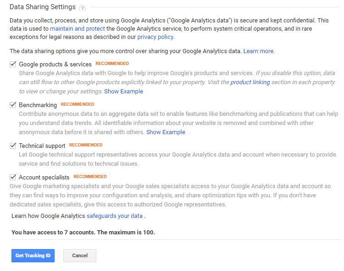Click the Learn more link

pyautogui.click(x=259, y=51)
